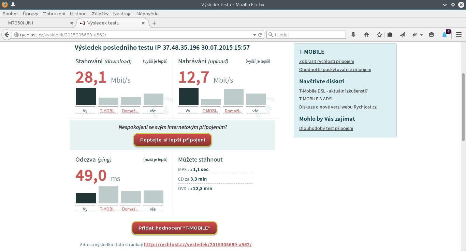Image resolution: width=466 pixels, height=251 pixels.
Task: Open the Soubor menu
Action: click(10, 14)
